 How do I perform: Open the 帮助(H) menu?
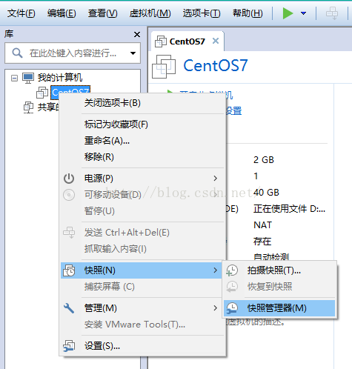[x=248, y=13]
